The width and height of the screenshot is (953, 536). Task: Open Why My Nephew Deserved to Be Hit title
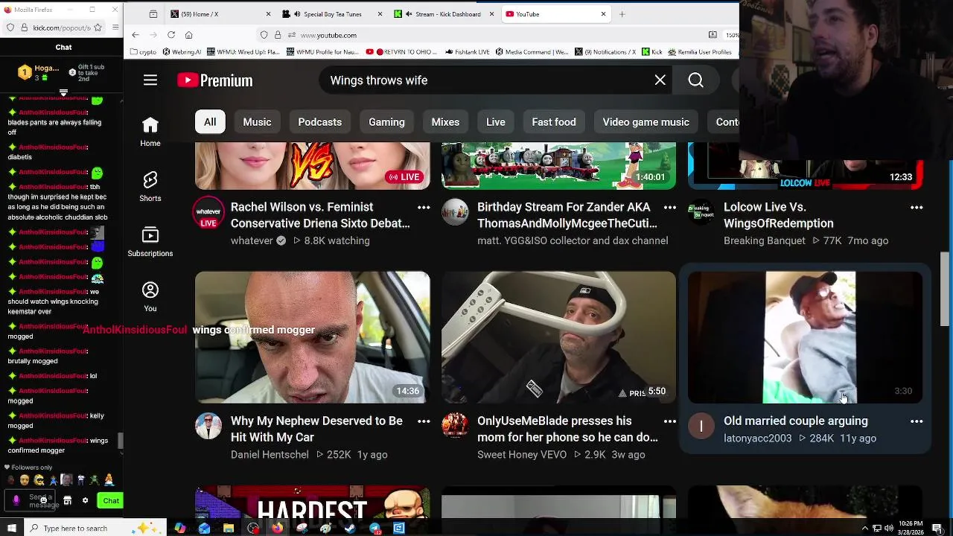point(316,429)
